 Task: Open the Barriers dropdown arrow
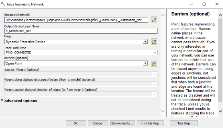[x=145, y=64]
